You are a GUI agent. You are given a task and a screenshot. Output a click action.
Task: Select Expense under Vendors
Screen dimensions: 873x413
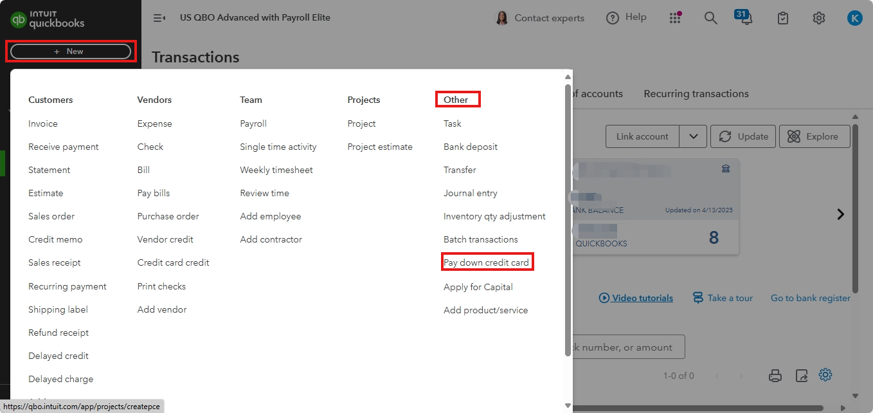coord(155,124)
